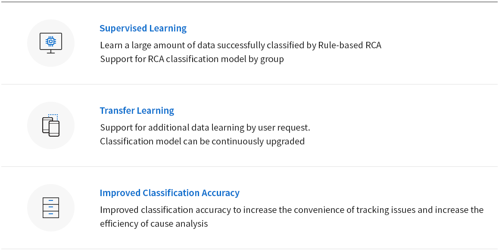Click the file cabinet drawers icon
499x250 pixels.
[50, 208]
